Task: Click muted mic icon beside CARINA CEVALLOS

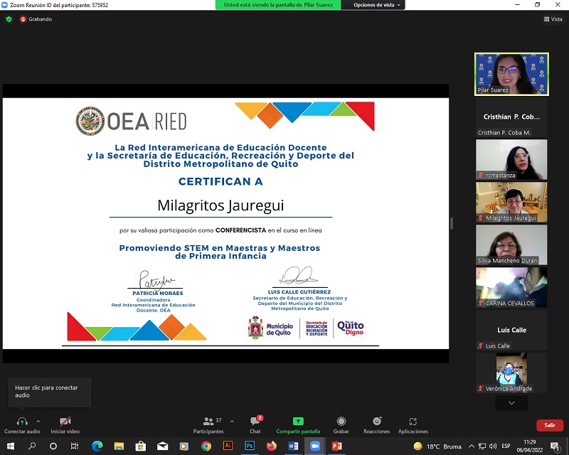Action: pos(481,303)
